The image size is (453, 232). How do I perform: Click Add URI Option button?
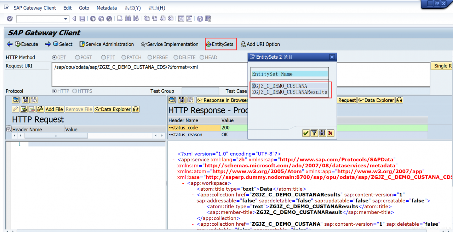(x=260, y=44)
